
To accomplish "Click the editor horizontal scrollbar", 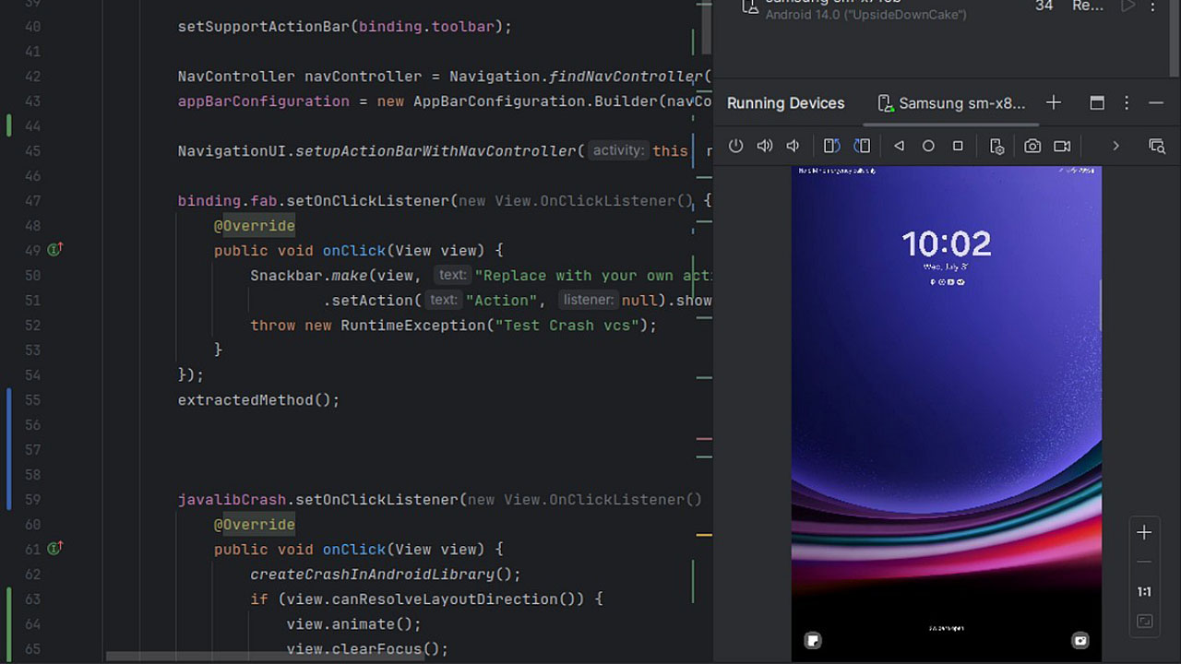I will [265, 657].
